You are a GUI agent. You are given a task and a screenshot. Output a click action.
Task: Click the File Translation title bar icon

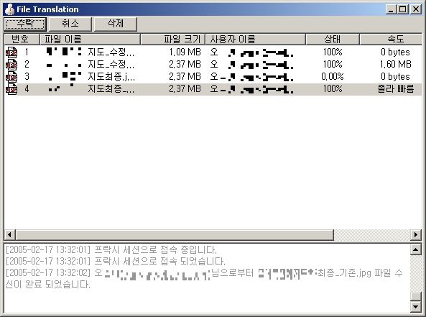click(x=10, y=9)
